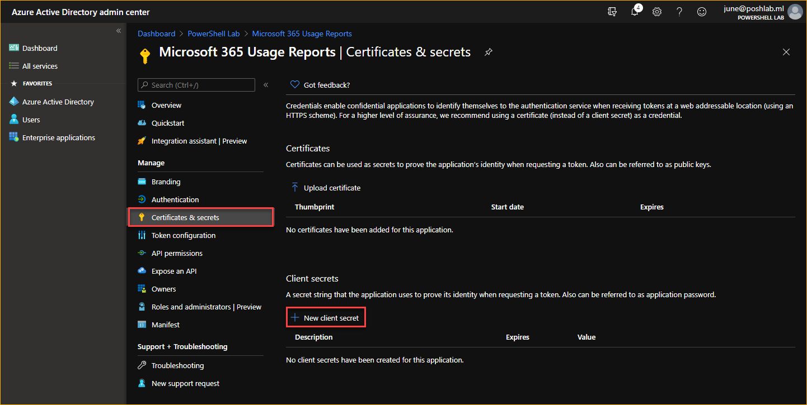Open the Authentication page
The width and height of the screenshot is (807, 405).
175,199
